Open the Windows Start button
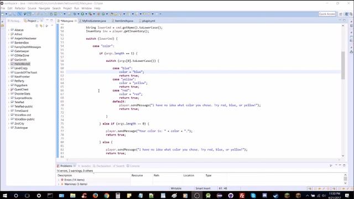The width and height of the screenshot is (354, 199). pyautogui.click(x=5, y=195)
